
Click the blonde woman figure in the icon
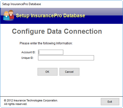pos(6,16)
